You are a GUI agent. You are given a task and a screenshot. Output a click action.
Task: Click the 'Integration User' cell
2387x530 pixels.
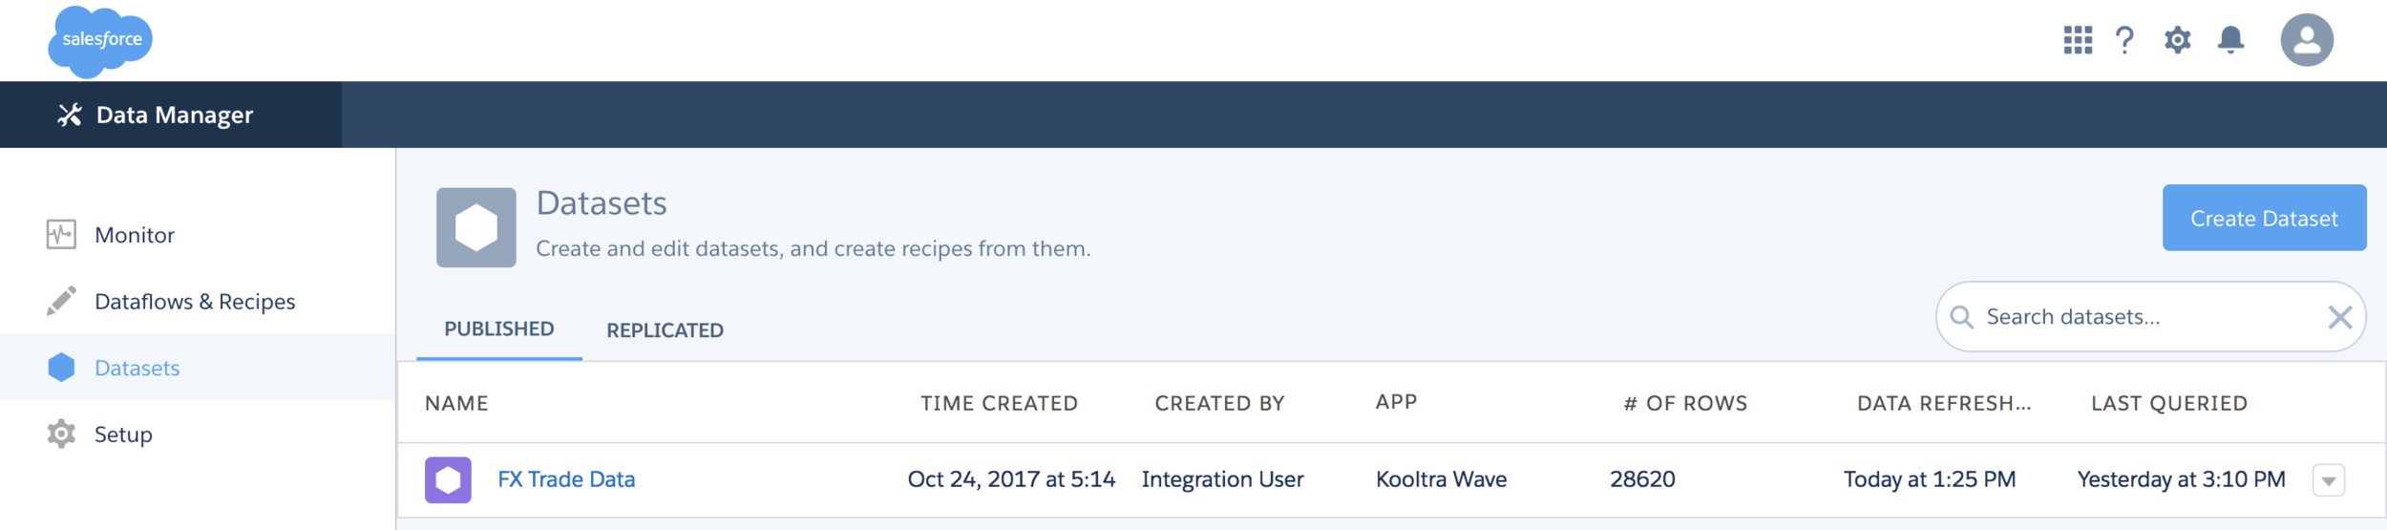1222,479
